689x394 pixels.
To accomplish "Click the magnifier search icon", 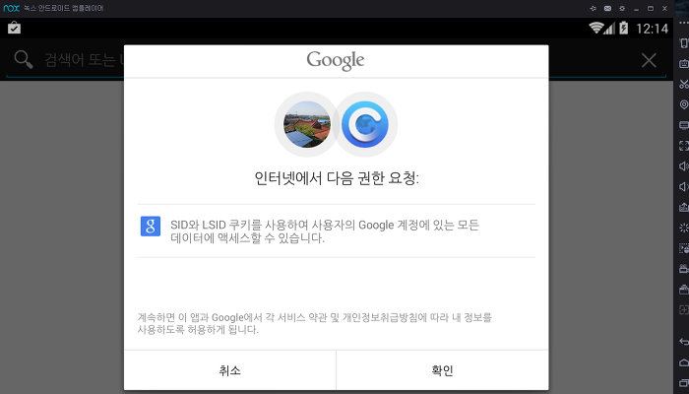I will click(24, 59).
